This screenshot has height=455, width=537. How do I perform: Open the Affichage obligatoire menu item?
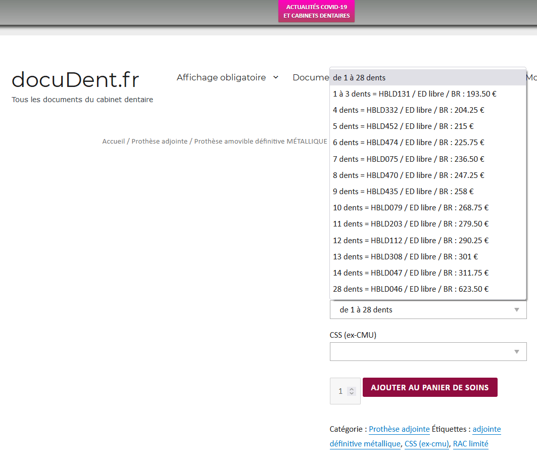(221, 77)
